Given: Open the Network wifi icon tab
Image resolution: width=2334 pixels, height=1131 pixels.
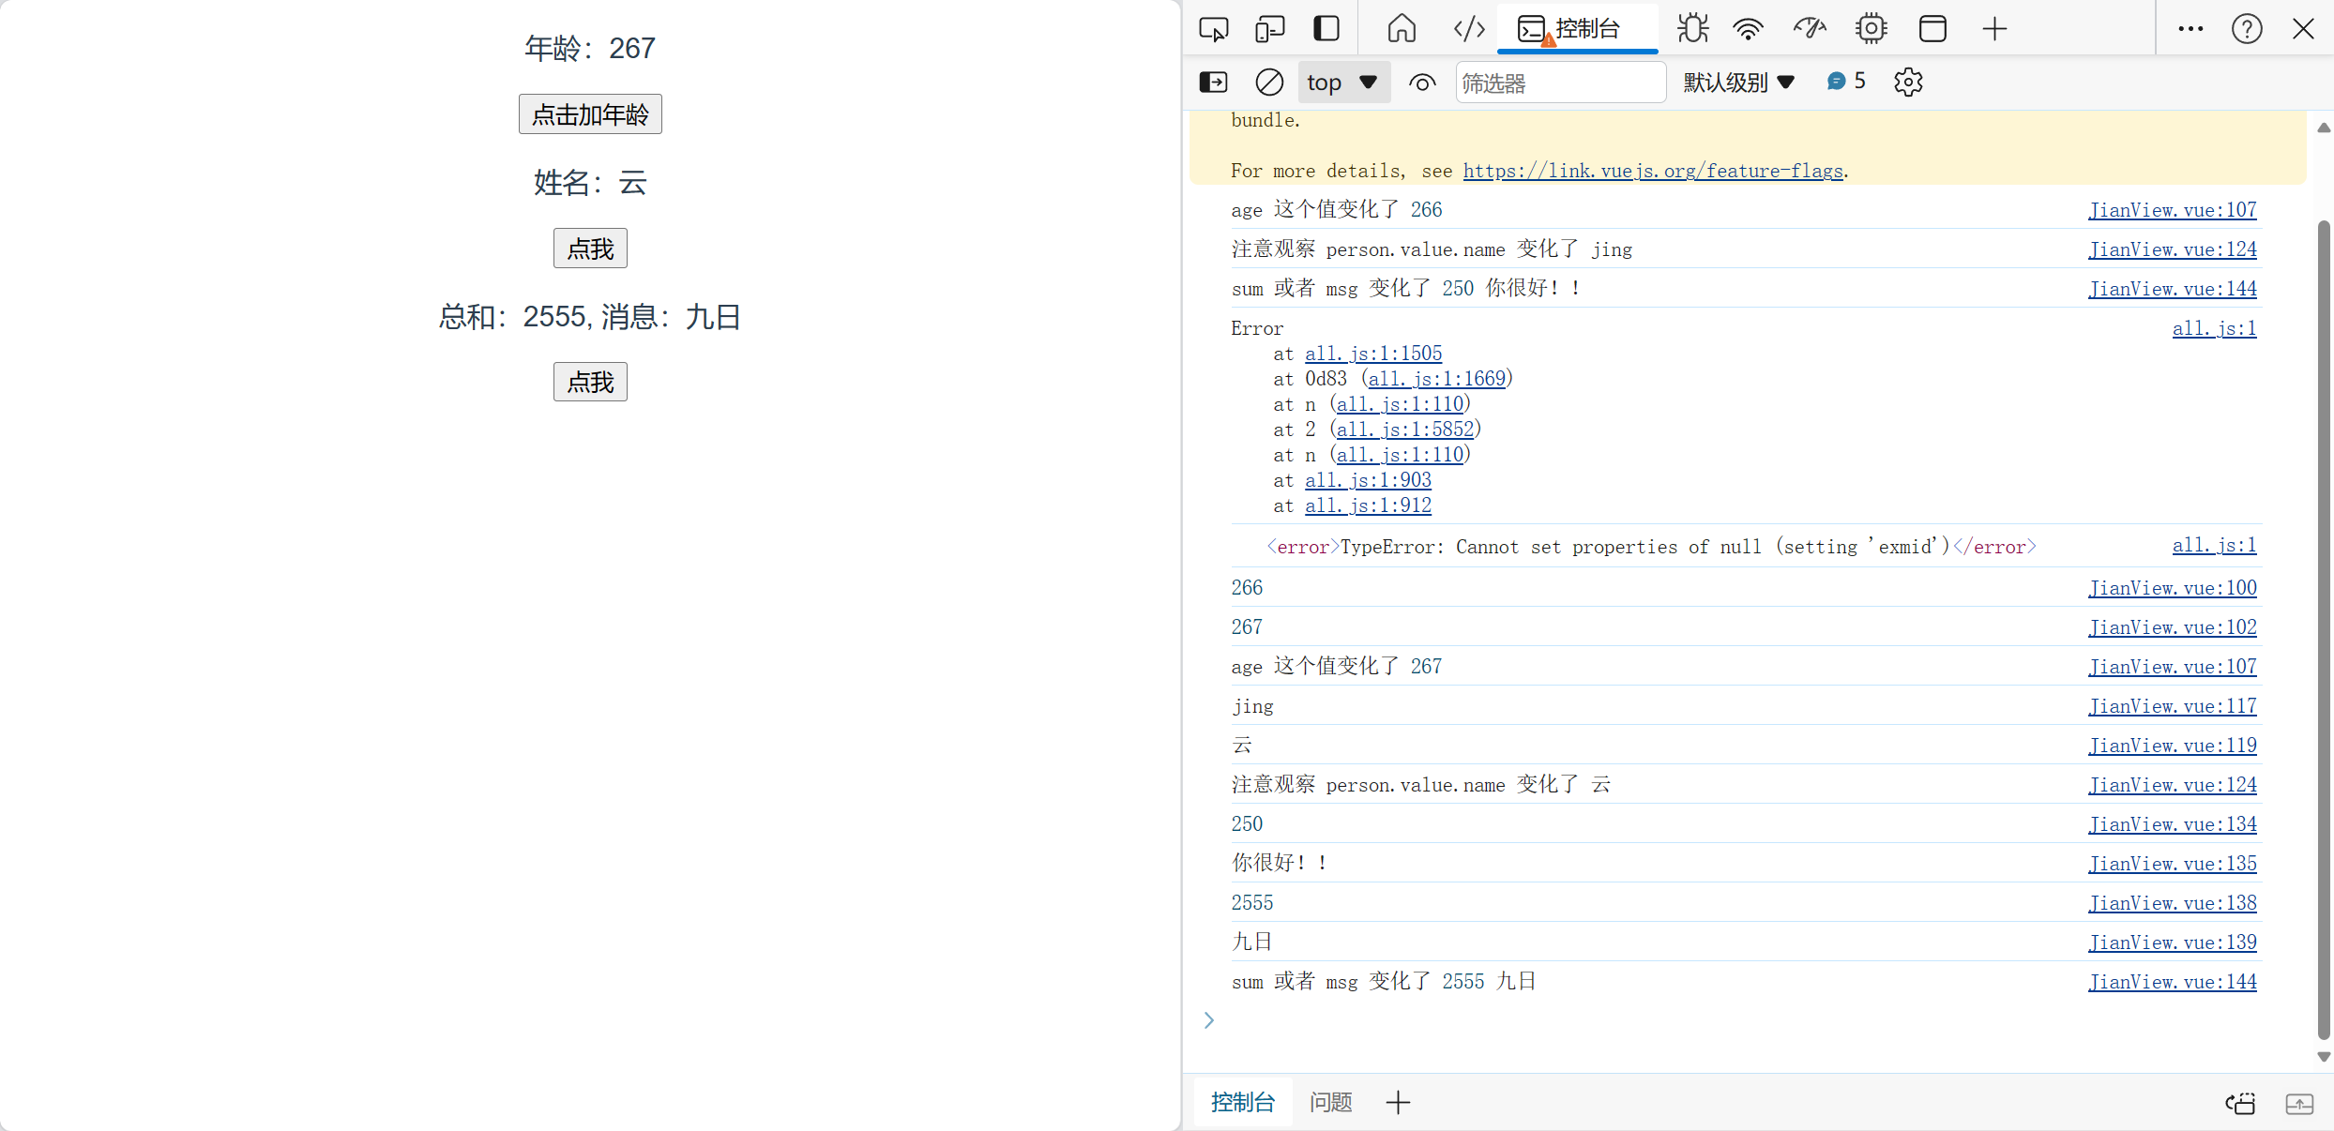Looking at the screenshot, I should pos(1748,29).
